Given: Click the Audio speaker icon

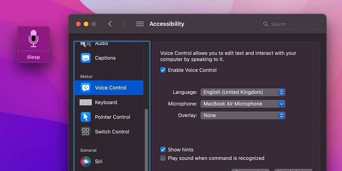Looking at the screenshot, I should point(85,44).
